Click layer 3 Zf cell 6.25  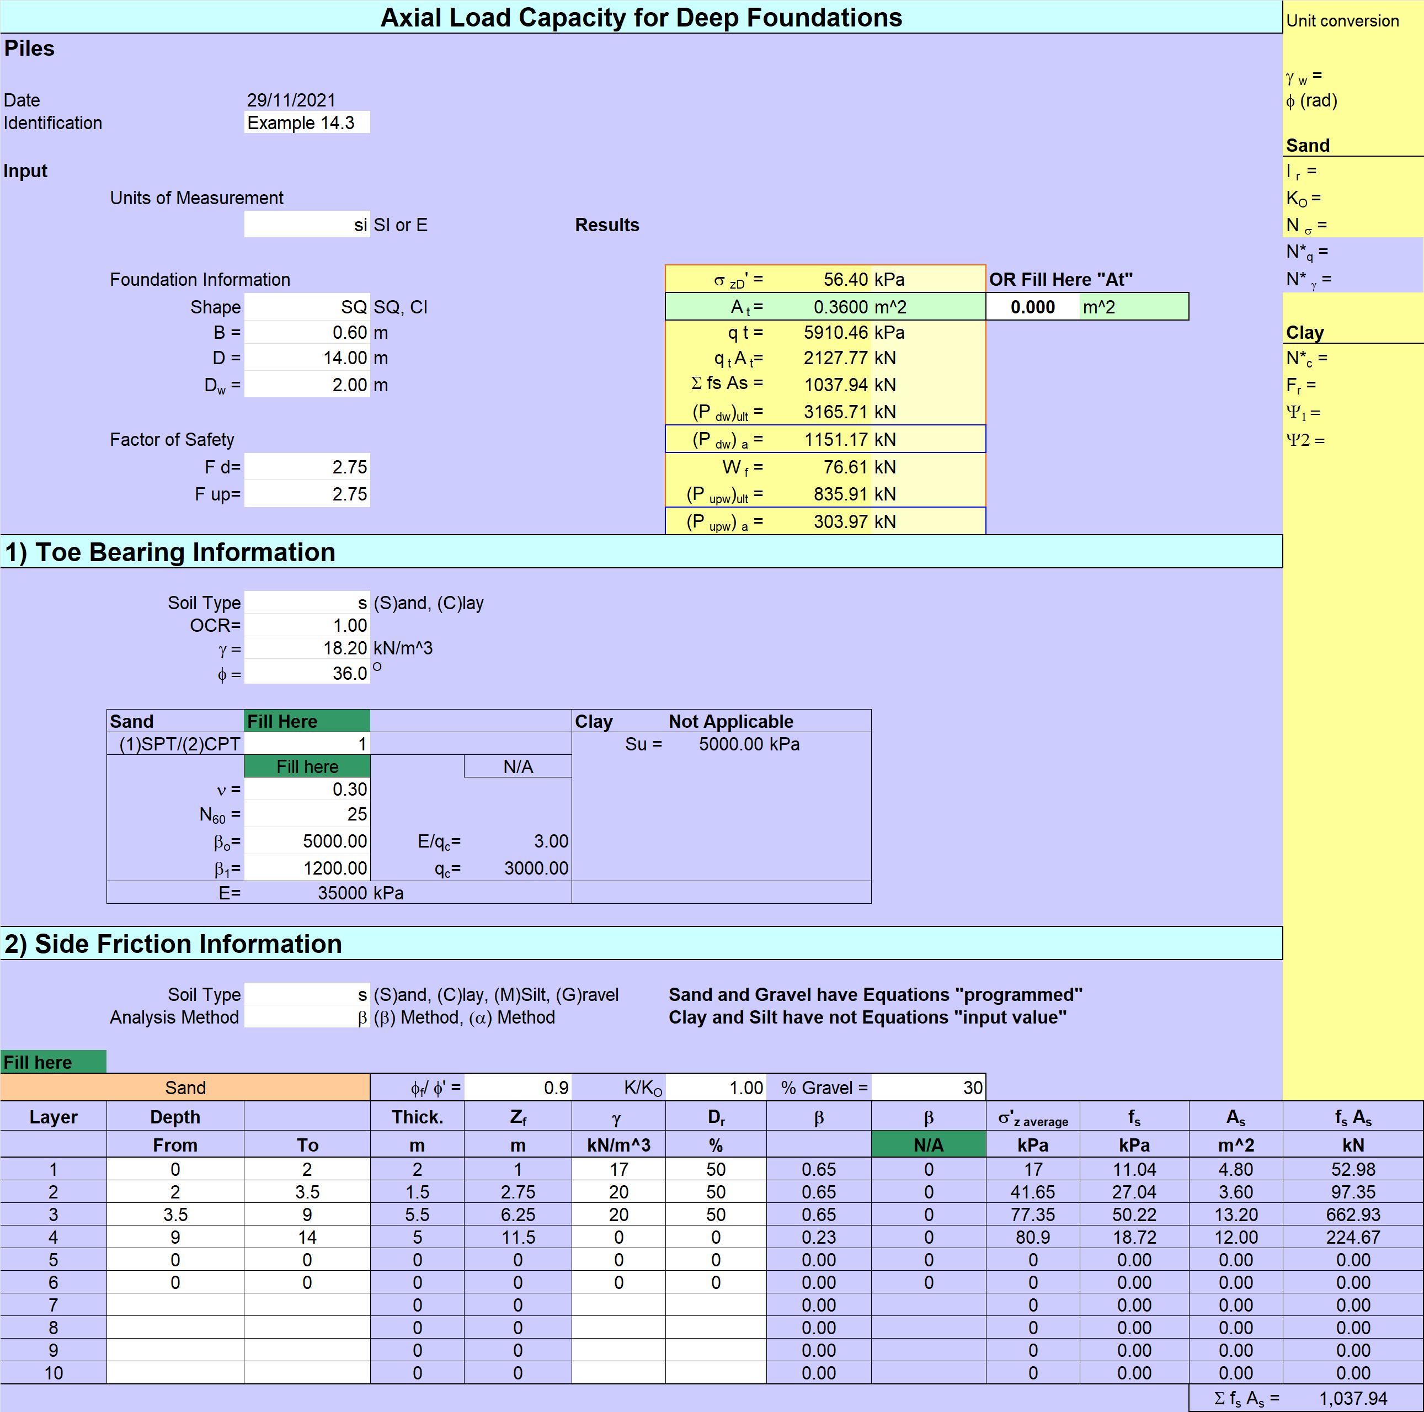(x=518, y=1214)
